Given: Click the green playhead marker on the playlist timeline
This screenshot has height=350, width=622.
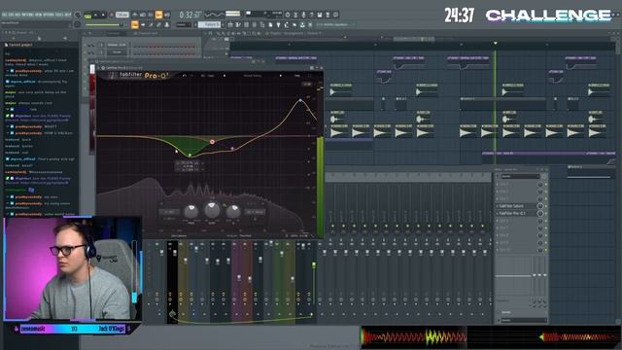Looking at the screenshot, I should click(495, 43).
